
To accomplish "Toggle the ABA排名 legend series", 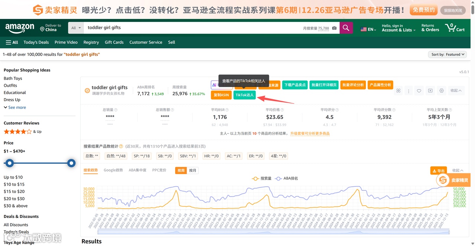I will [286, 179].
